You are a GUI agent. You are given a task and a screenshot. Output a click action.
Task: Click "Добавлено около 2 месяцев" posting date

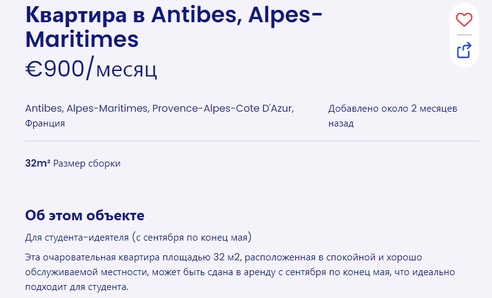[x=393, y=109]
